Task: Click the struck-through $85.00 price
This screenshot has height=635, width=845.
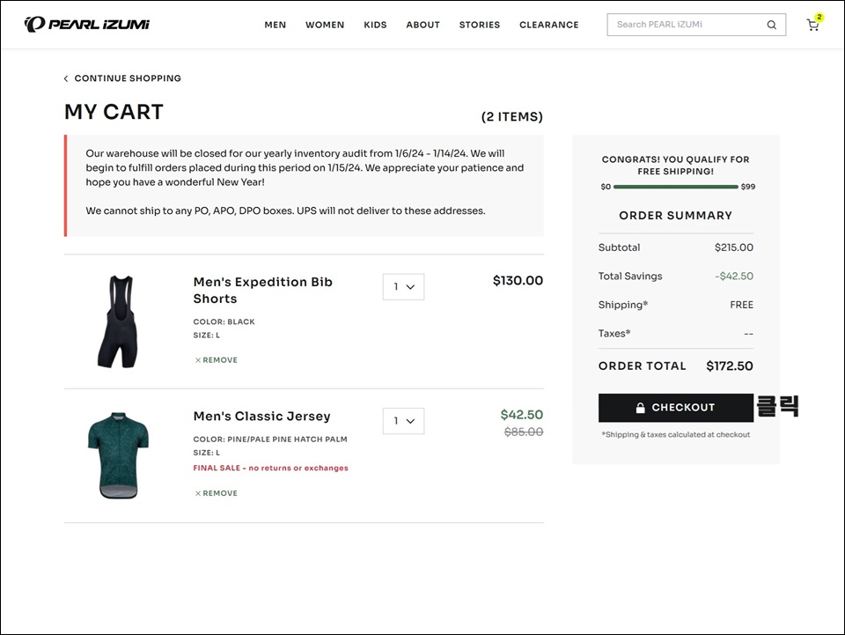Action: click(523, 432)
